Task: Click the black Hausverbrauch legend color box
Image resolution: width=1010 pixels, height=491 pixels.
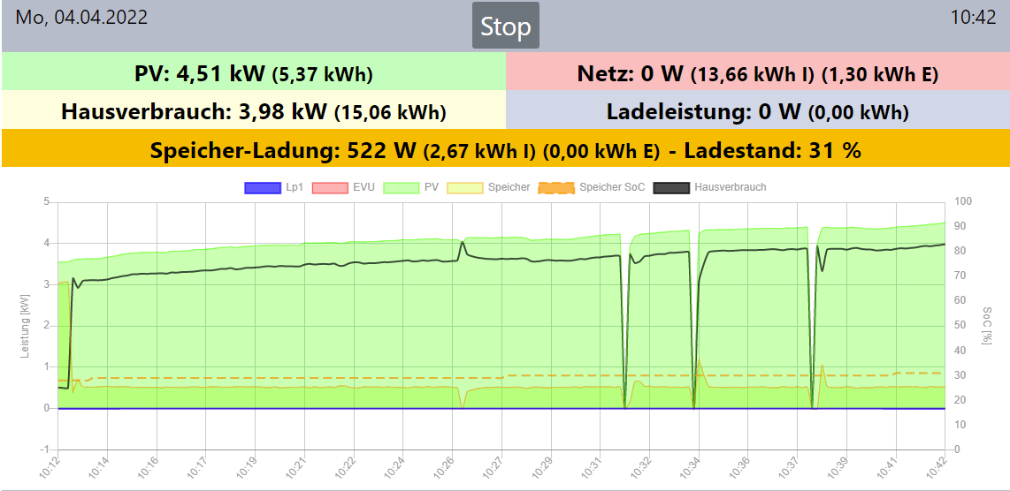Action: point(671,188)
